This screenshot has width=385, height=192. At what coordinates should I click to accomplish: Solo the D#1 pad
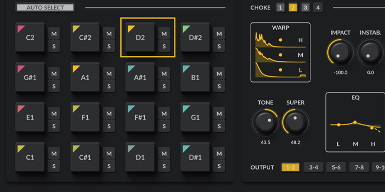point(219,166)
